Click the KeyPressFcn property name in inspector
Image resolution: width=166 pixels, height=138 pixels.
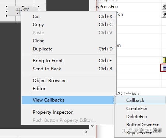(x=107, y=7)
